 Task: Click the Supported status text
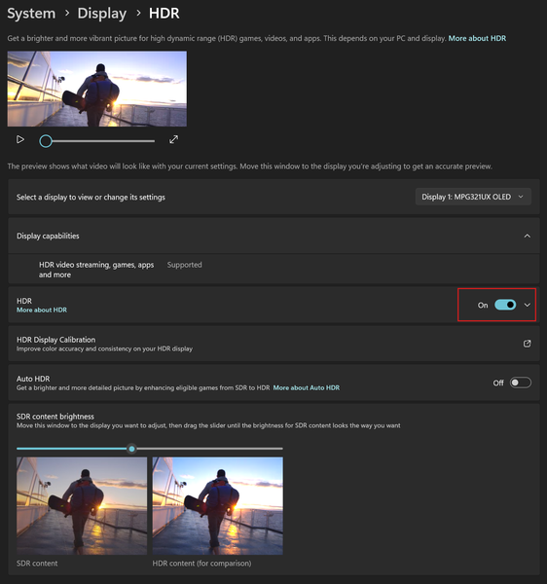point(184,265)
